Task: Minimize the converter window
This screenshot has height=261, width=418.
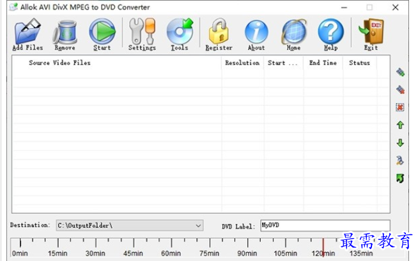Action: tap(344, 8)
